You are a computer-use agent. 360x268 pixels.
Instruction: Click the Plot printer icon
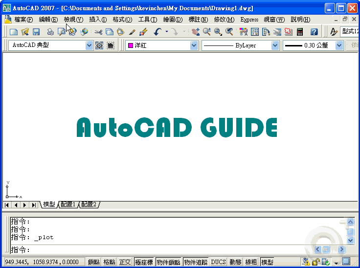[50, 32]
